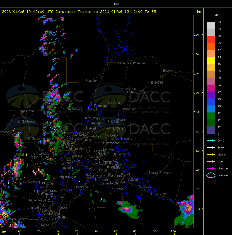Pick the bright yellow swatch of dBZ scale
The width and height of the screenshot is (232, 235).
tap(211, 60)
